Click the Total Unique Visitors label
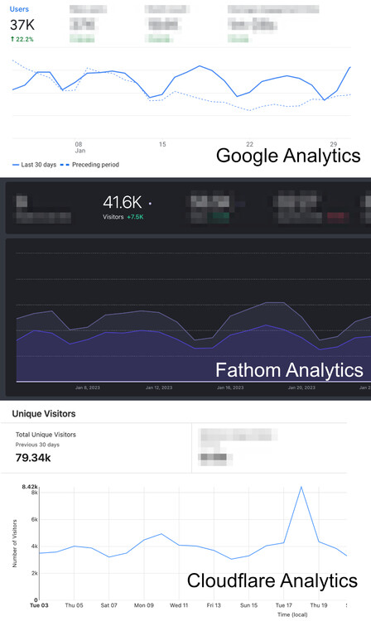This screenshot has width=371, height=621. point(46,435)
